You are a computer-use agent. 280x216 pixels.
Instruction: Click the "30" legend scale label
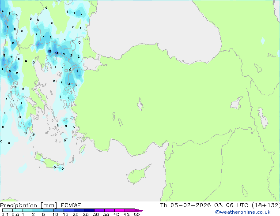click(x=96, y=214)
